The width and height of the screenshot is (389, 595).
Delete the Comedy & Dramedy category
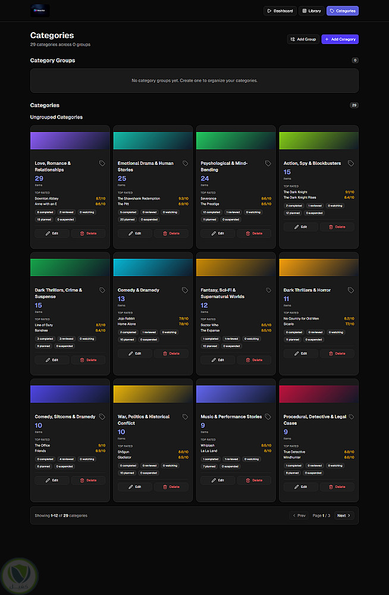click(171, 353)
